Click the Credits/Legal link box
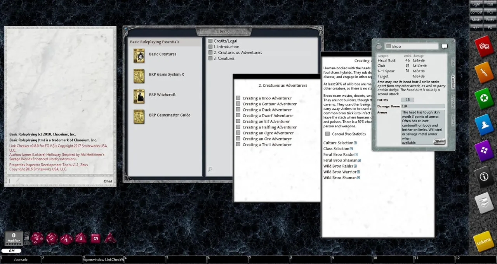497x264 pixels. pyautogui.click(x=210, y=41)
